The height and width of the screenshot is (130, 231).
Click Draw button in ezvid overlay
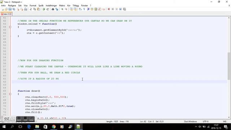coord(31,119)
